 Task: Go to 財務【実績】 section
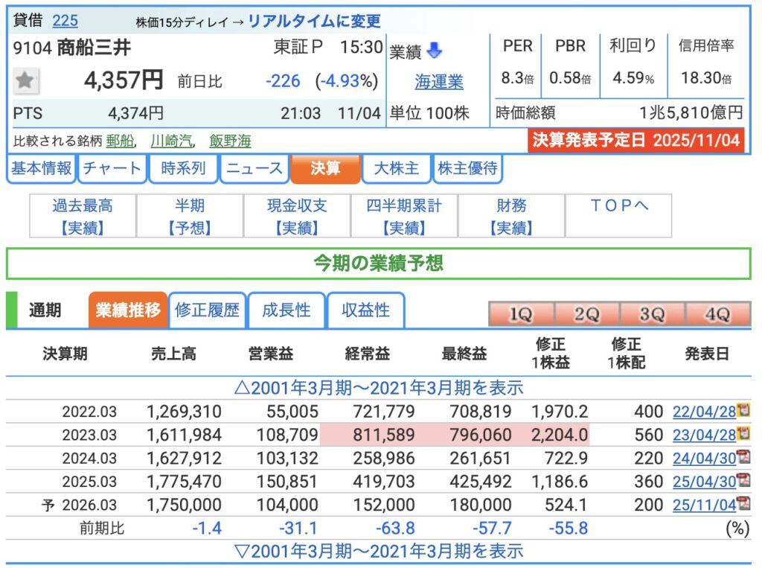click(x=511, y=217)
